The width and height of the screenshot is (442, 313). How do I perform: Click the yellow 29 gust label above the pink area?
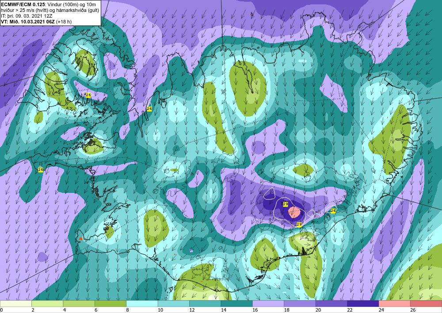(285, 204)
